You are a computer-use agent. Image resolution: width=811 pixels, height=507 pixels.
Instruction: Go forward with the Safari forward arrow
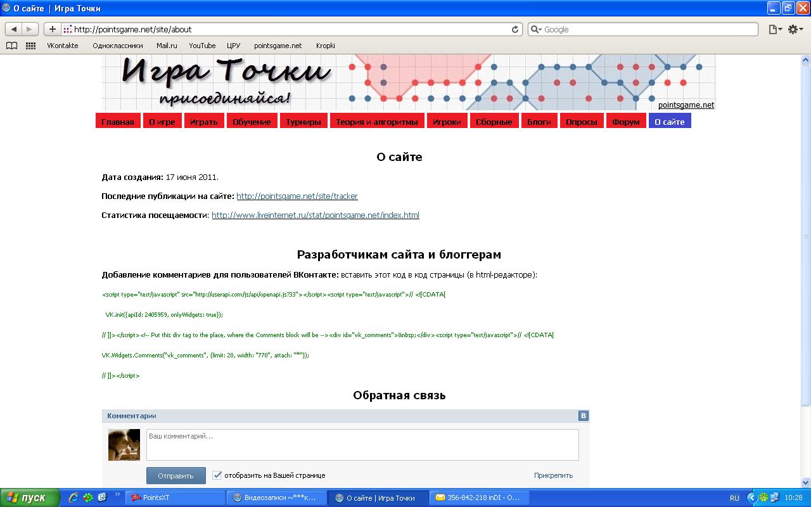pos(30,29)
